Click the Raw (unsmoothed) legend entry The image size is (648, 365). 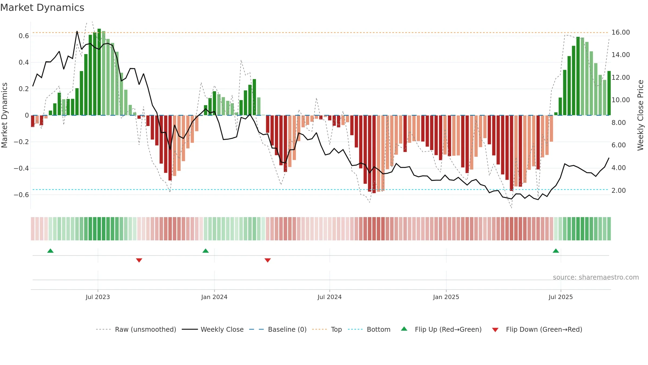pos(136,329)
